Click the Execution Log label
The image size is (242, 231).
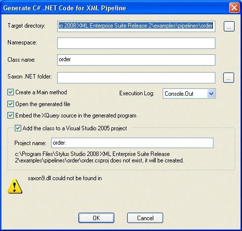[137, 93]
